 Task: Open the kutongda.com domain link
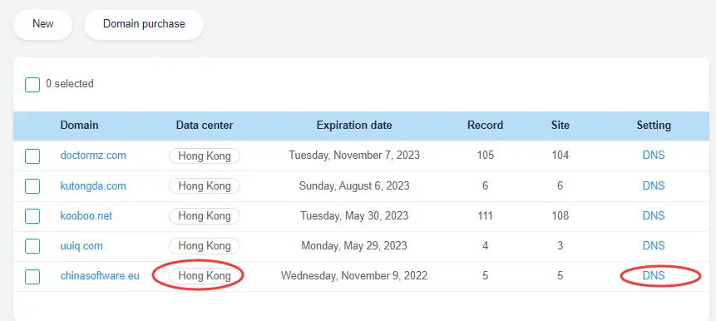pos(93,185)
